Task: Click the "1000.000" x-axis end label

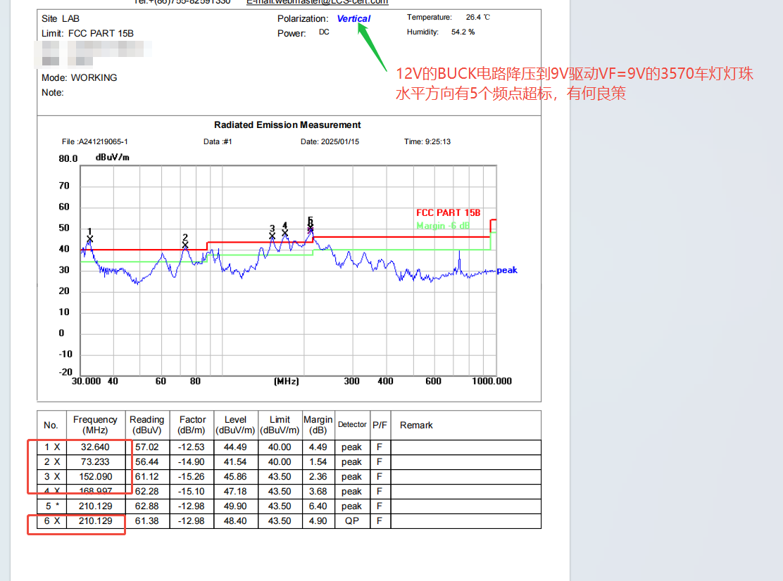Action: point(492,381)
